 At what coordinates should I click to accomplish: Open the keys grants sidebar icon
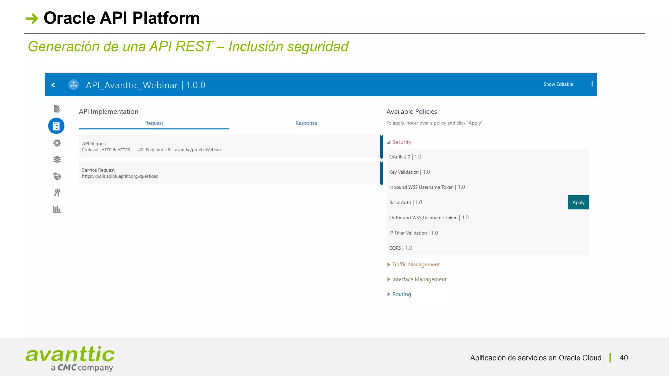tap(57, 193)
